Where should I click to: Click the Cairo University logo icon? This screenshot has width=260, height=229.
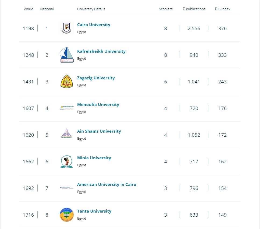tap(66, 28)
